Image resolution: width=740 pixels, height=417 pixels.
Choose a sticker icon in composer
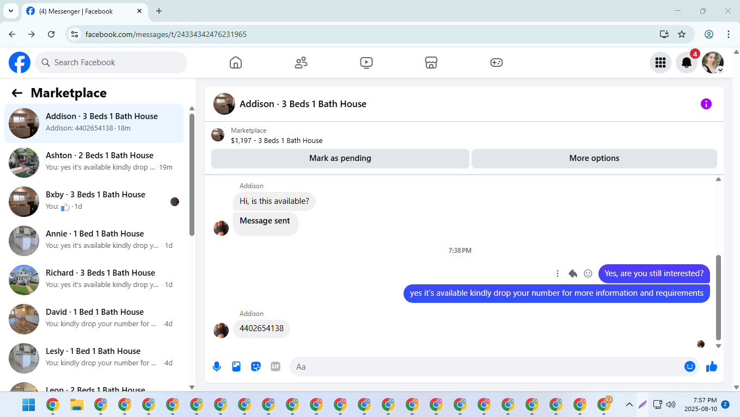pos(256,366)
